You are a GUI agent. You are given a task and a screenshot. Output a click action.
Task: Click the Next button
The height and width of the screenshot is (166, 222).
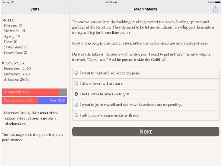coord(146,132)
